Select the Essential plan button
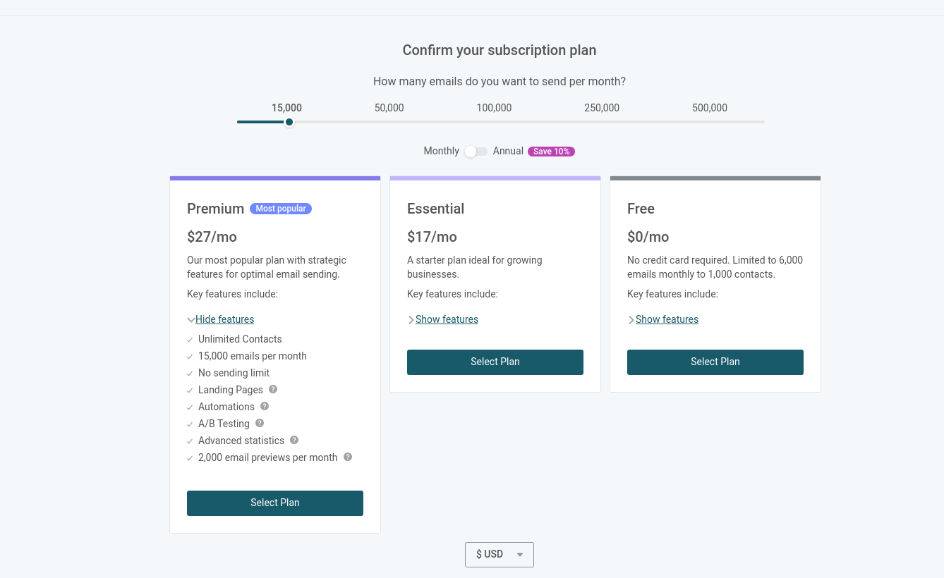The image size is (944, 578). 495,362
